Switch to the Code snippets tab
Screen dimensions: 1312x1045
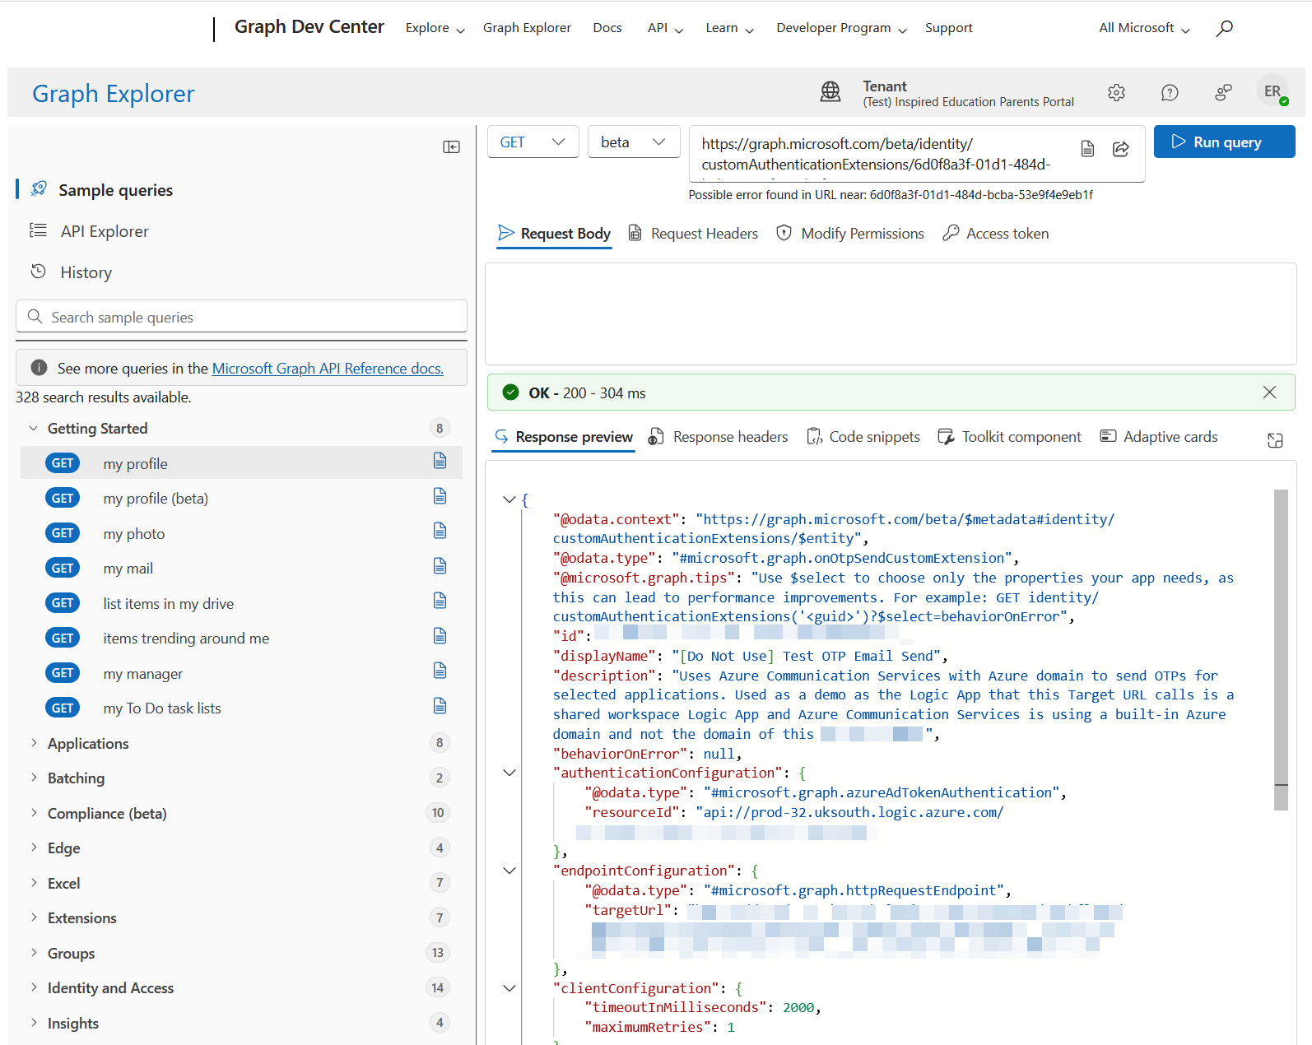(863, 437)
